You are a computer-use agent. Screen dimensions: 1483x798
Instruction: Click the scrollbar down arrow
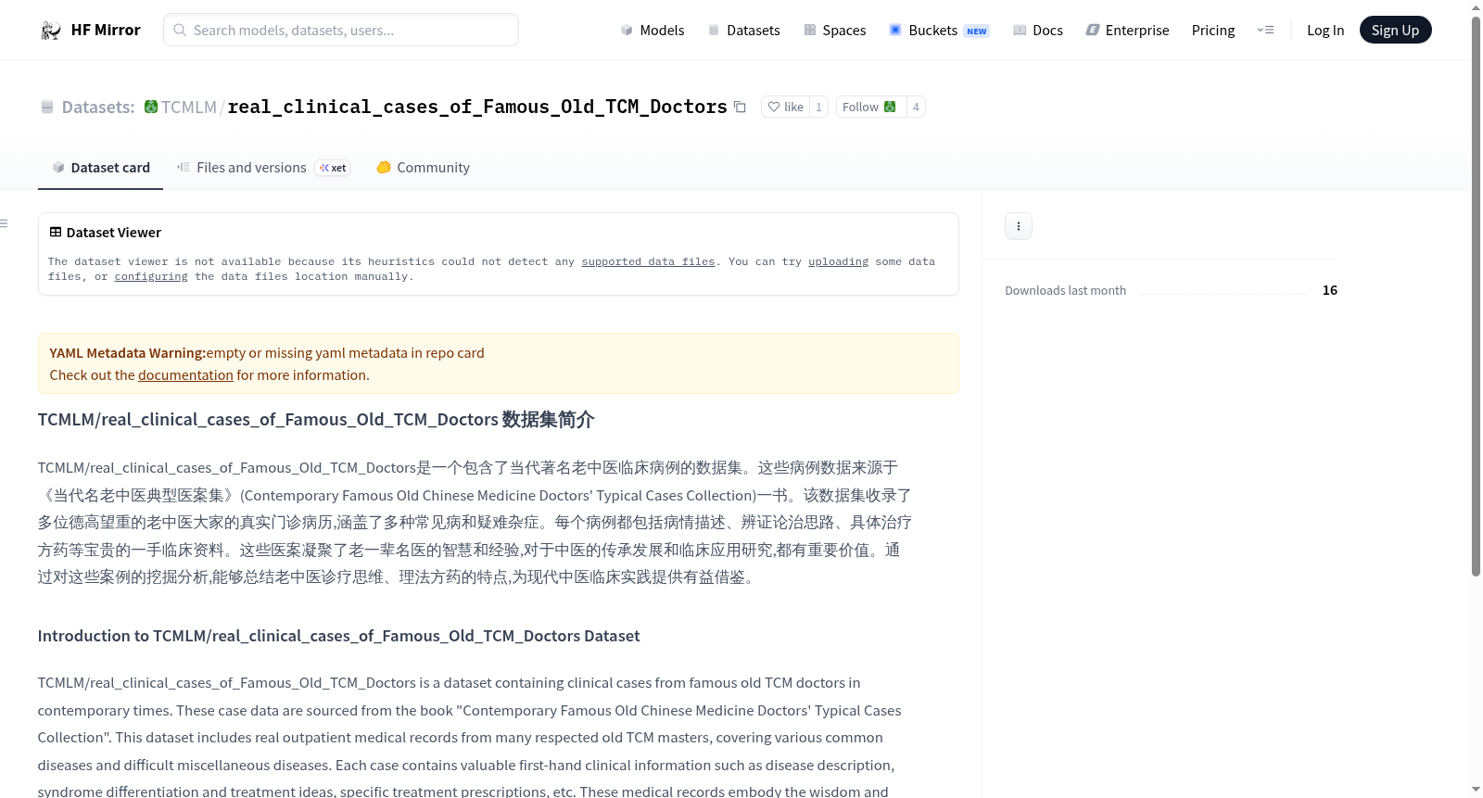click(1476, 790)
